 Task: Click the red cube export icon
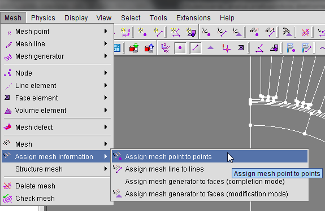[149, 48]
